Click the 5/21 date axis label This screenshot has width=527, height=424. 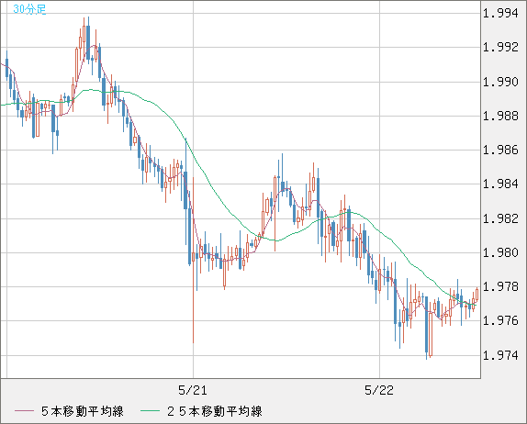(193, 390)
